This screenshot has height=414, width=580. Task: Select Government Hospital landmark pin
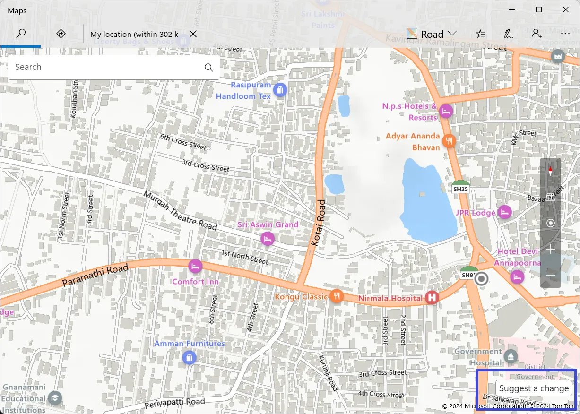[x=511, y=356]
